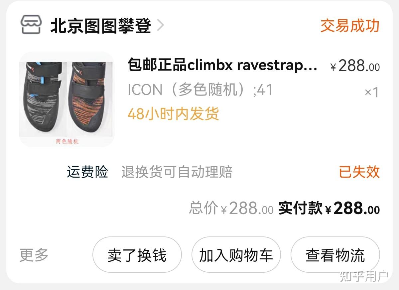Tap the shop storefront icon
The height and width of the screenshot is (290, 399).
point(31,25)
